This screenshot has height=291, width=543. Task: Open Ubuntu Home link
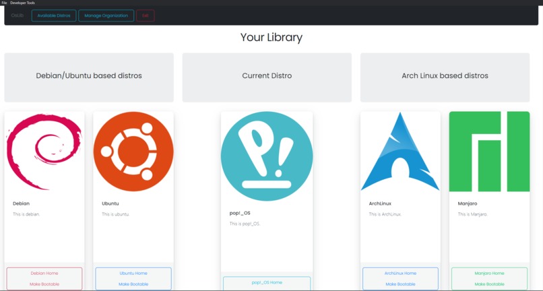(x=133, y=273)
